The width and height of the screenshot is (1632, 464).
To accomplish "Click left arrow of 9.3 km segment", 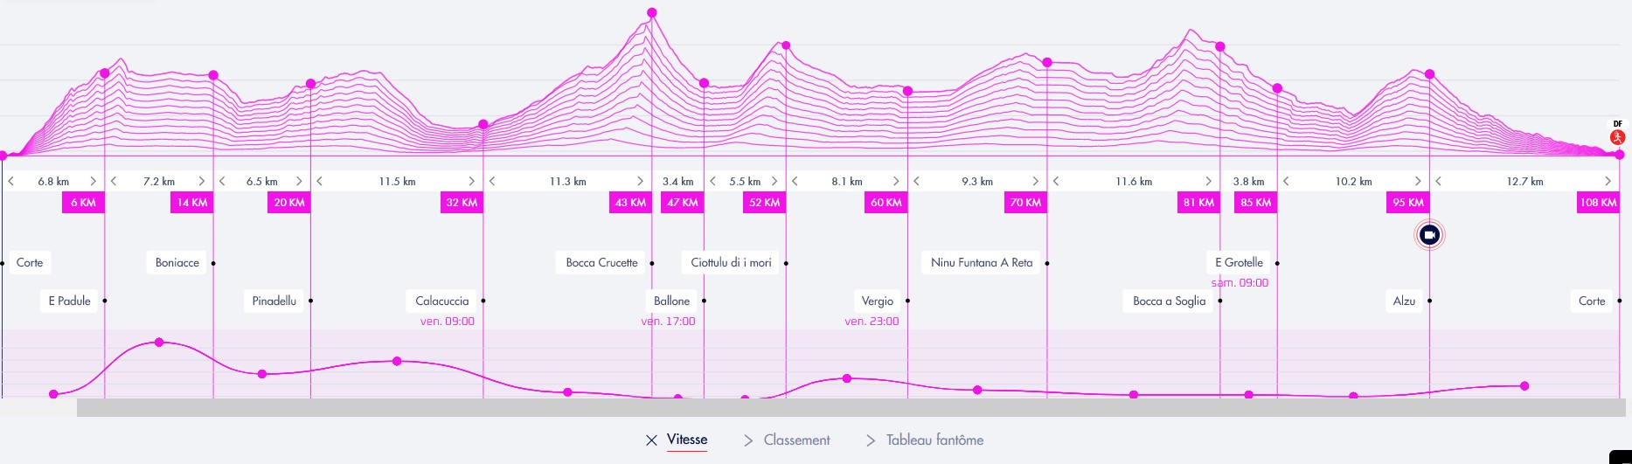I will click(917, 182).
